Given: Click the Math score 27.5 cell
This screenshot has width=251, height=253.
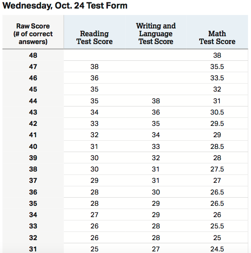Looking at the screenshot, I should tap(217, 169).
